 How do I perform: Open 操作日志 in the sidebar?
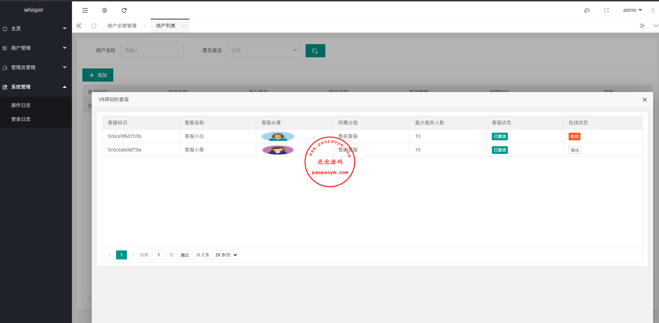pos(21,105)
